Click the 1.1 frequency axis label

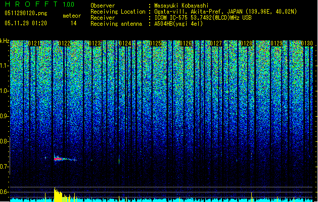5,66
